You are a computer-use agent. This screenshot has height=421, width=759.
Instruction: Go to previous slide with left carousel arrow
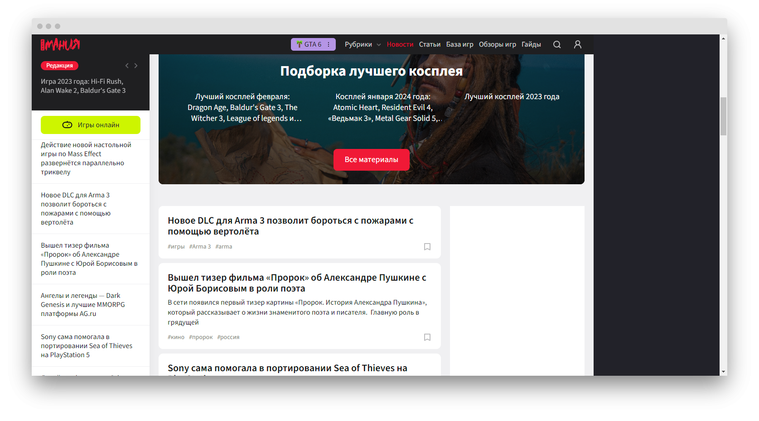(x=127, y=65)
